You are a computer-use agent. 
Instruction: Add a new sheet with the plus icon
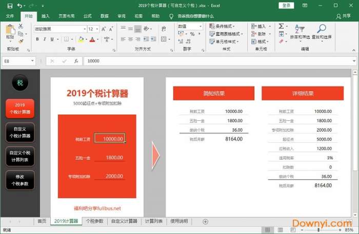click(x=206, y=221)
